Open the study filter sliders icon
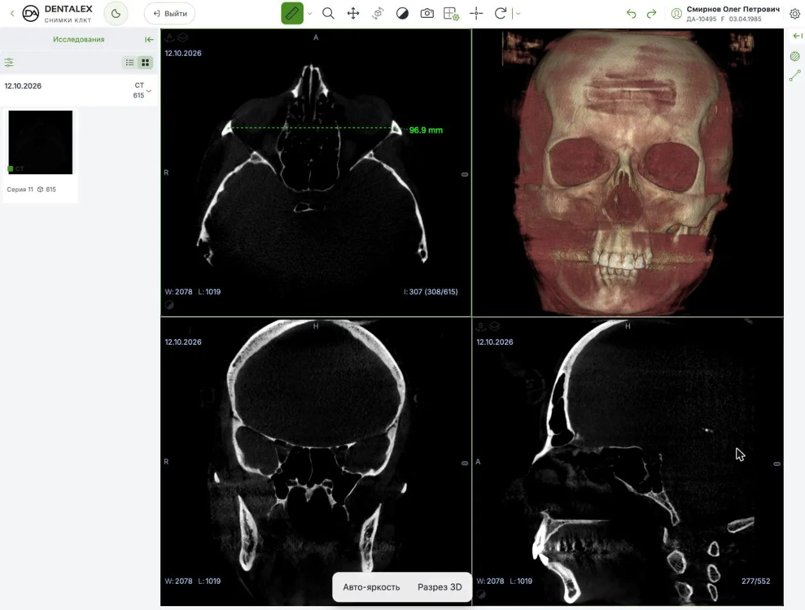The height and width of the screenshot is (610, 805). click(x=9, y=63)
